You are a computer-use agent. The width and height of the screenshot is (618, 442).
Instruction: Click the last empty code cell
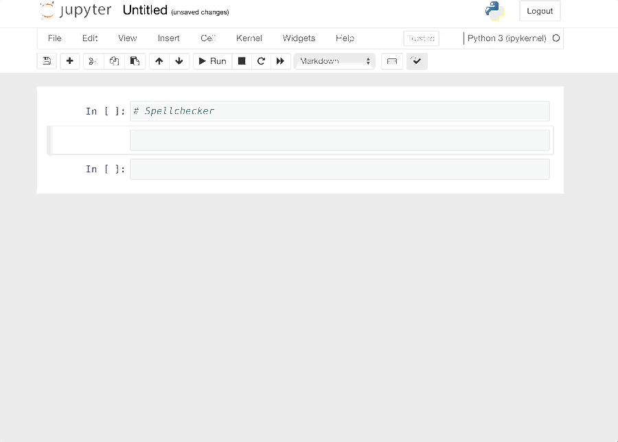click(340, 170)
